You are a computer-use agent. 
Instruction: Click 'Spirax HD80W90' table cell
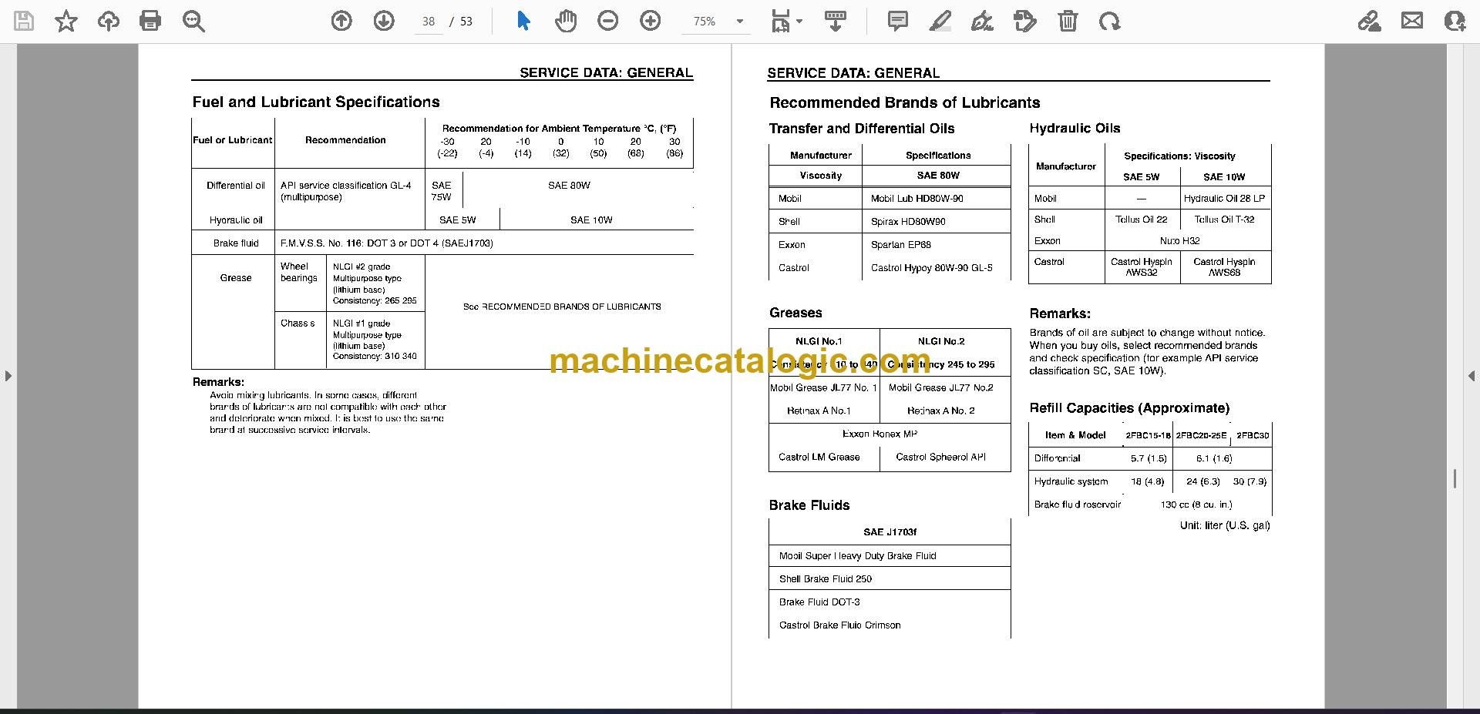click(908, 222)
